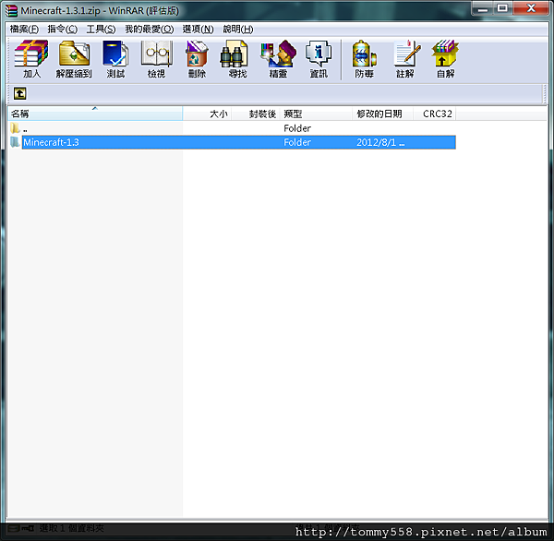Click the address path bar field

point(284,93)
